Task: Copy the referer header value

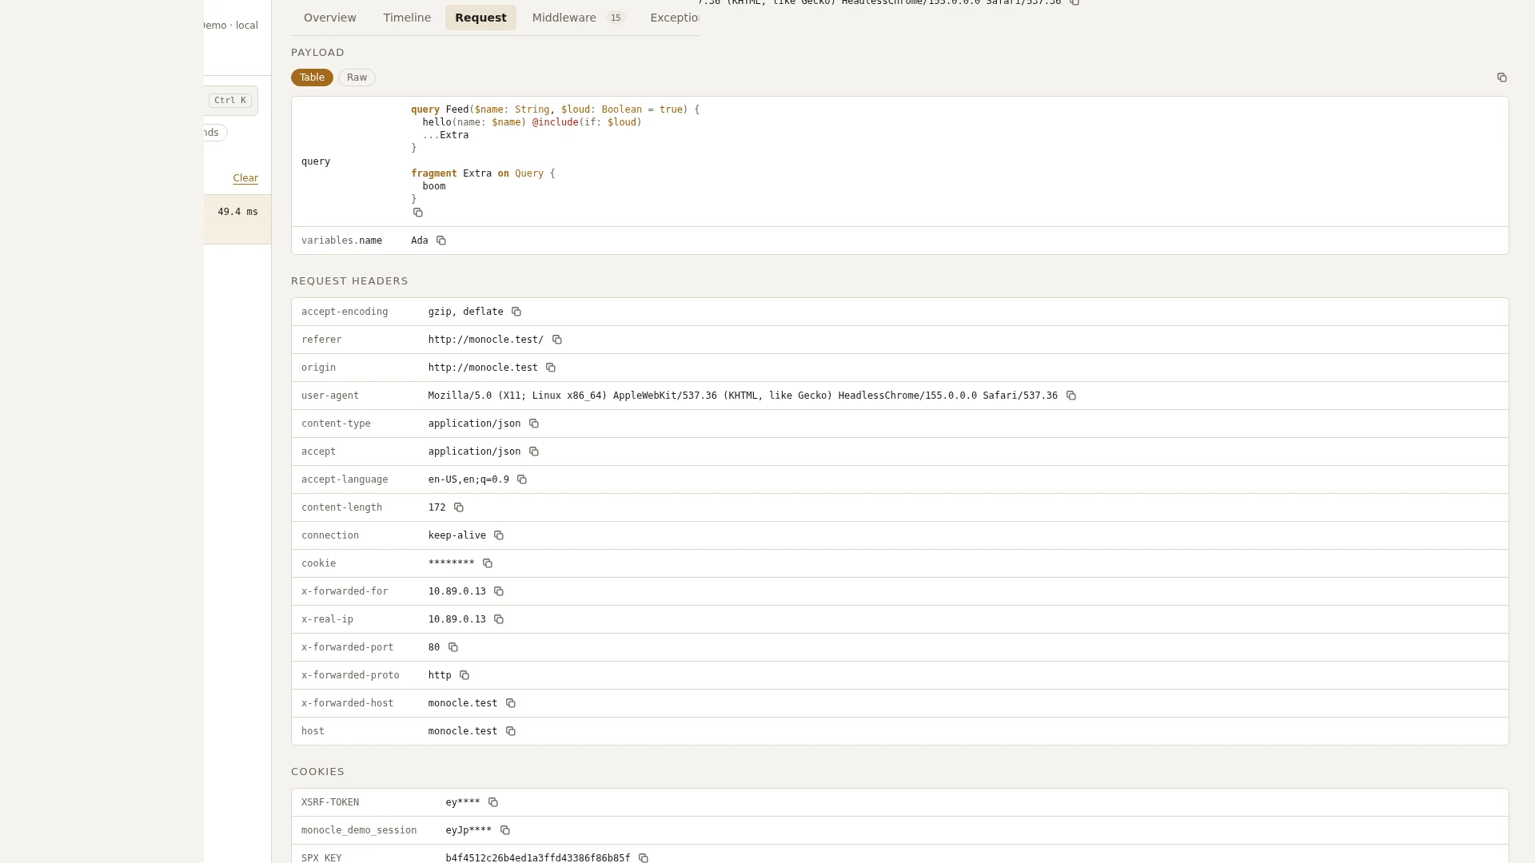Action: pyautogui.click(x=556, y=340)
